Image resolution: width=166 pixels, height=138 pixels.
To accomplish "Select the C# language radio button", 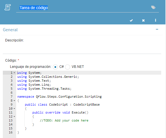I will [55, 67].
